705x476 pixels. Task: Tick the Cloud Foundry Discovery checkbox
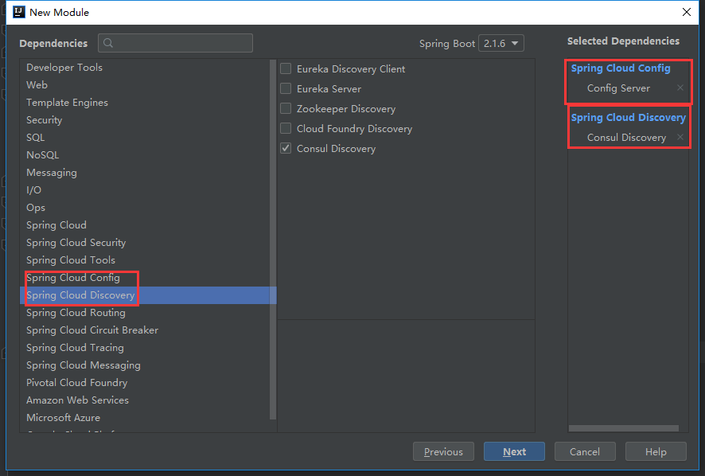286,128
